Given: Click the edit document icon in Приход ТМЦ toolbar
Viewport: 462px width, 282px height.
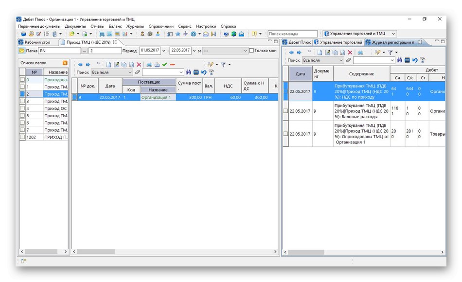Looking at the screenshot, I should (x=116, y=65).
